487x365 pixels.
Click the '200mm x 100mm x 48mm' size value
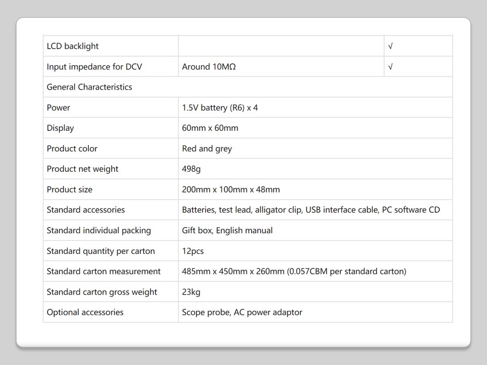click(x=231, y=190)
